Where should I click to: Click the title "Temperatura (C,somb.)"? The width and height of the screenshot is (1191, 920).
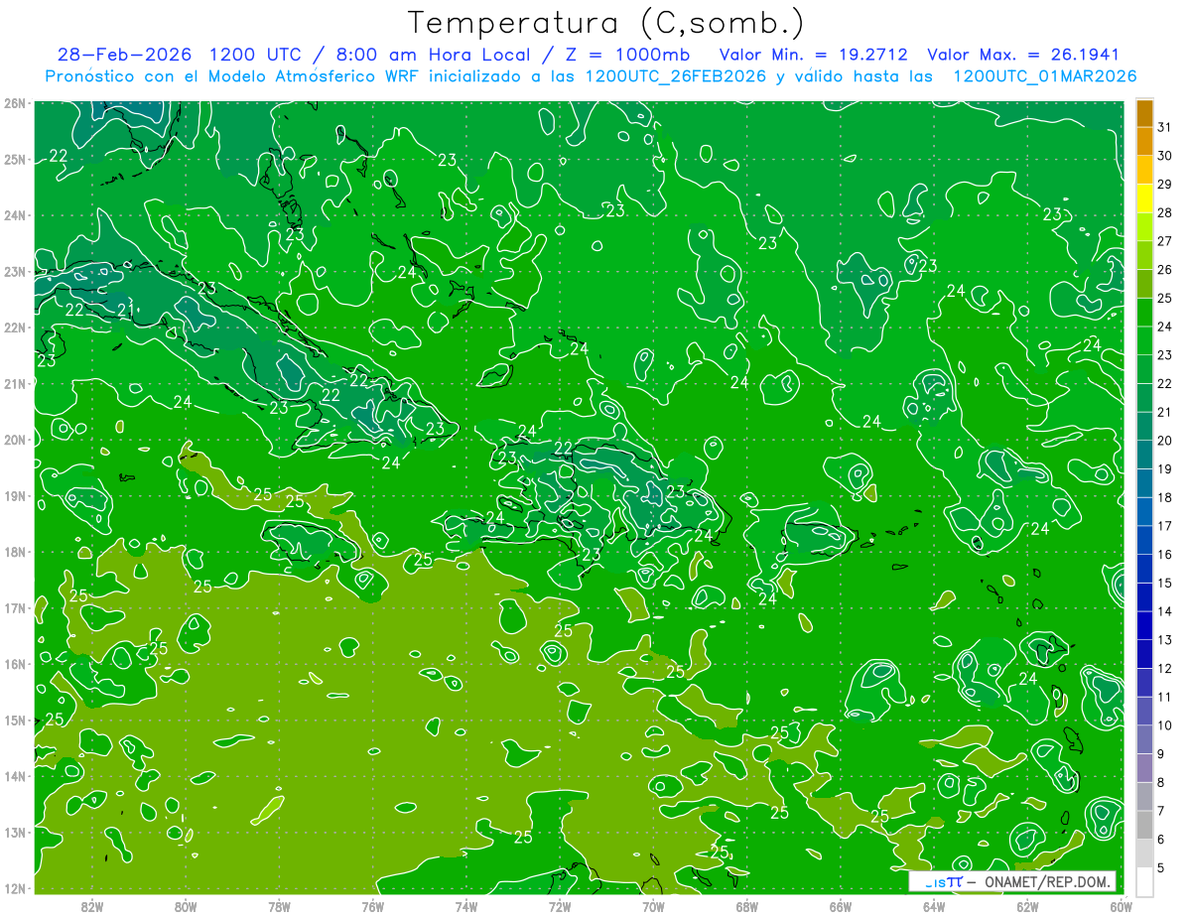606,23
